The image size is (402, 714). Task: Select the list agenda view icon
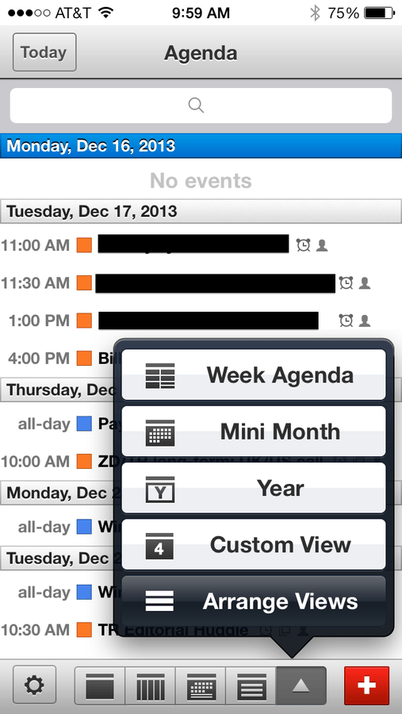click(x=251, y=685)
